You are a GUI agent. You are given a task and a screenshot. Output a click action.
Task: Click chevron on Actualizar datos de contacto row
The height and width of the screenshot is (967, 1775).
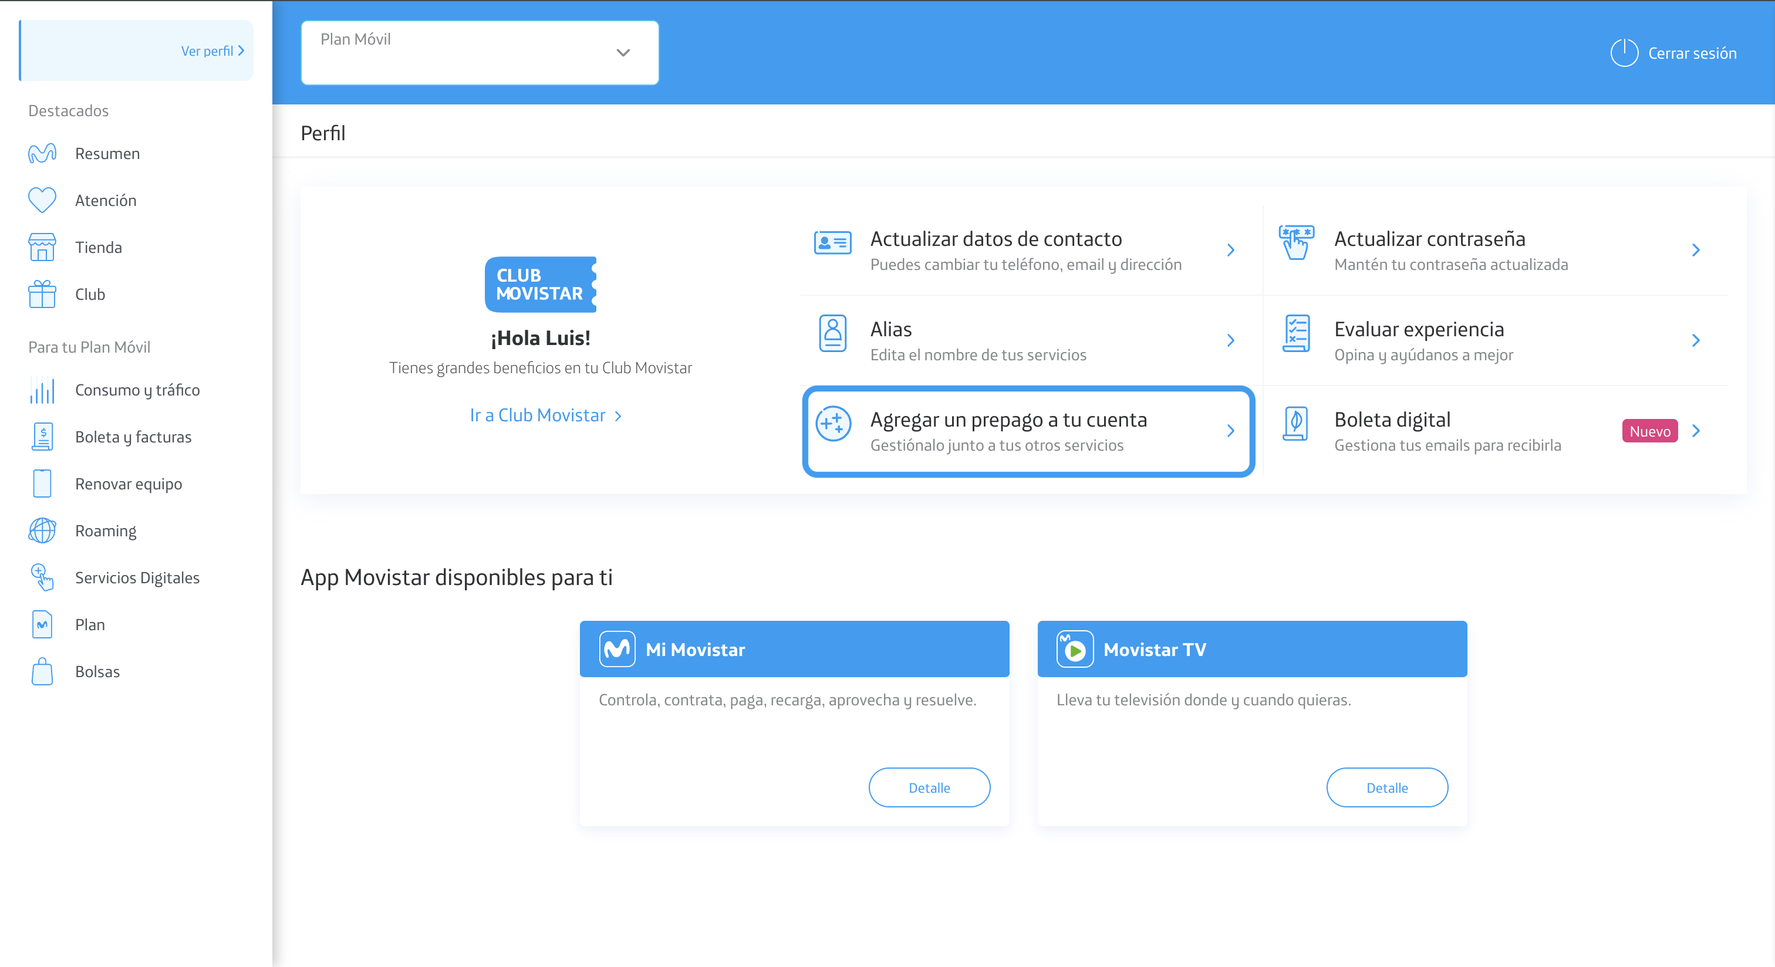coord(1231,250)
